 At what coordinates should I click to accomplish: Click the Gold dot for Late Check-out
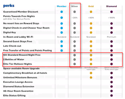click(91, 46)
